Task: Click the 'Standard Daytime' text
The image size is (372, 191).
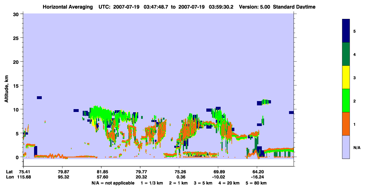Action: click(x=294, y=7)
